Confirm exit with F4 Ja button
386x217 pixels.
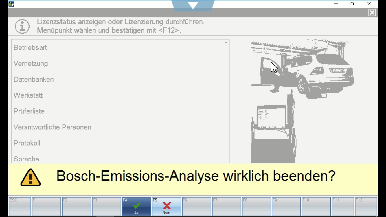(x=136, y=206)
